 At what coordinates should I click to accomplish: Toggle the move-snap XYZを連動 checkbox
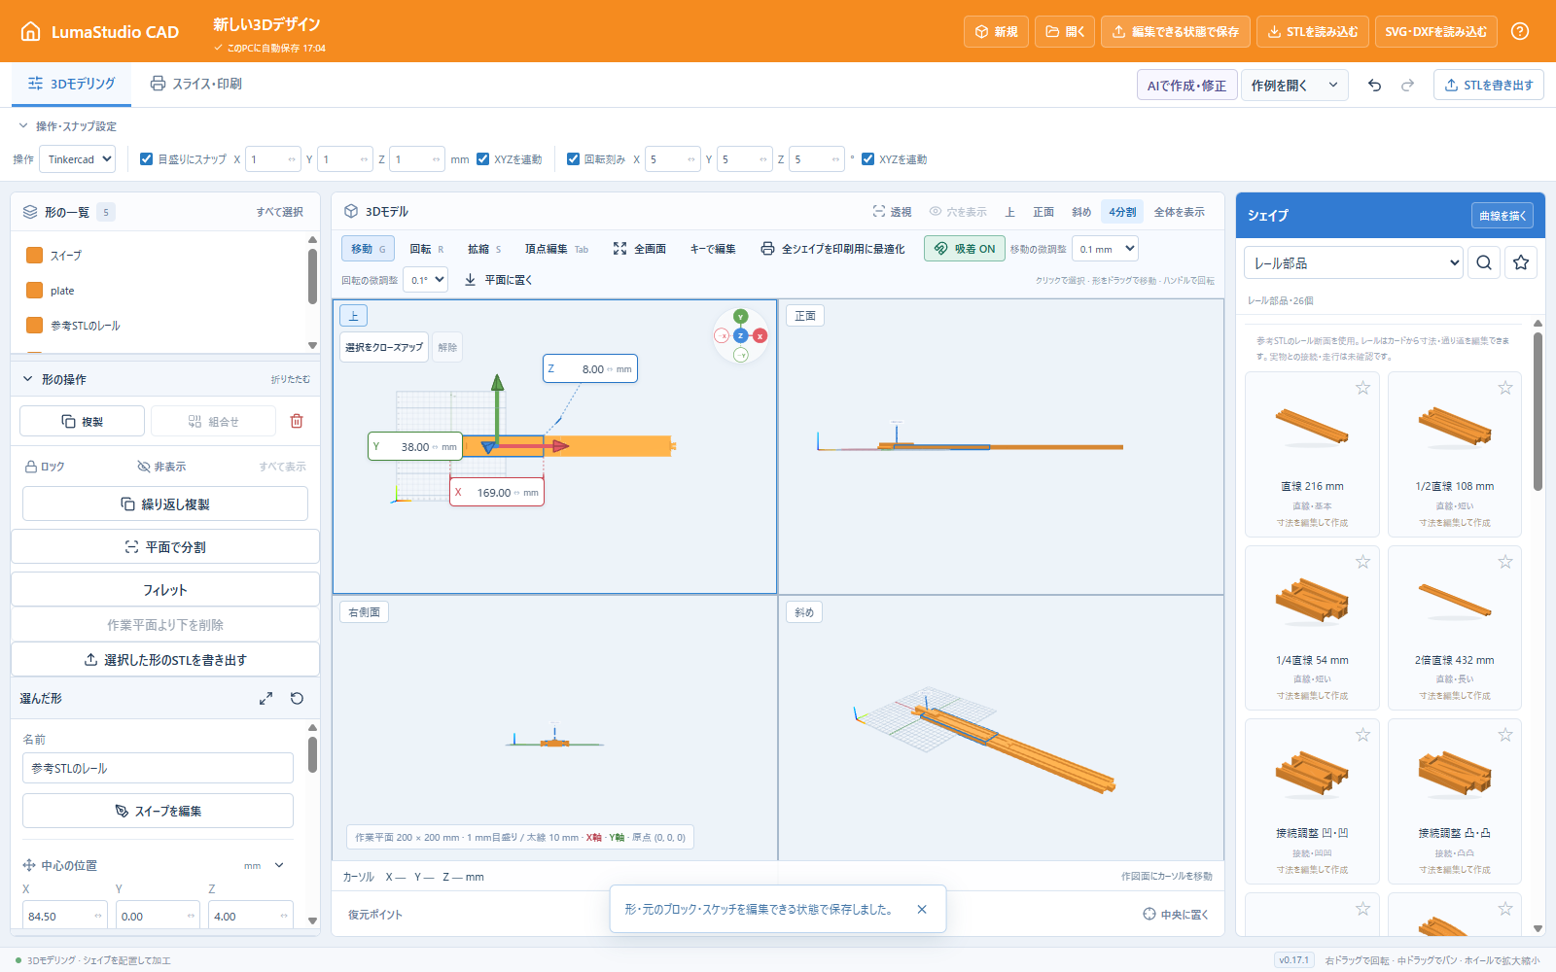[x=483, y=159]
